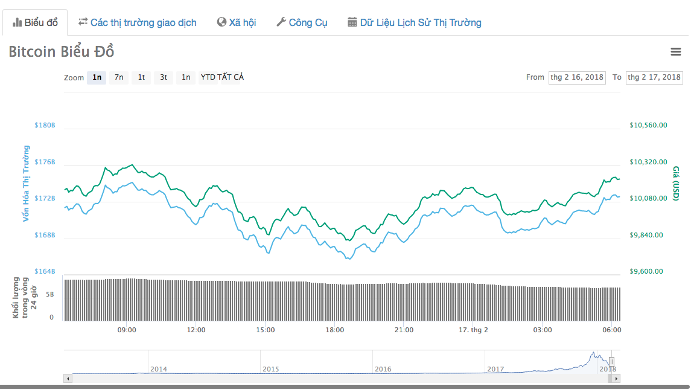Set zoom to one year 1n button
This screenshot has height=389, width=691.
[x=186, y=78]
